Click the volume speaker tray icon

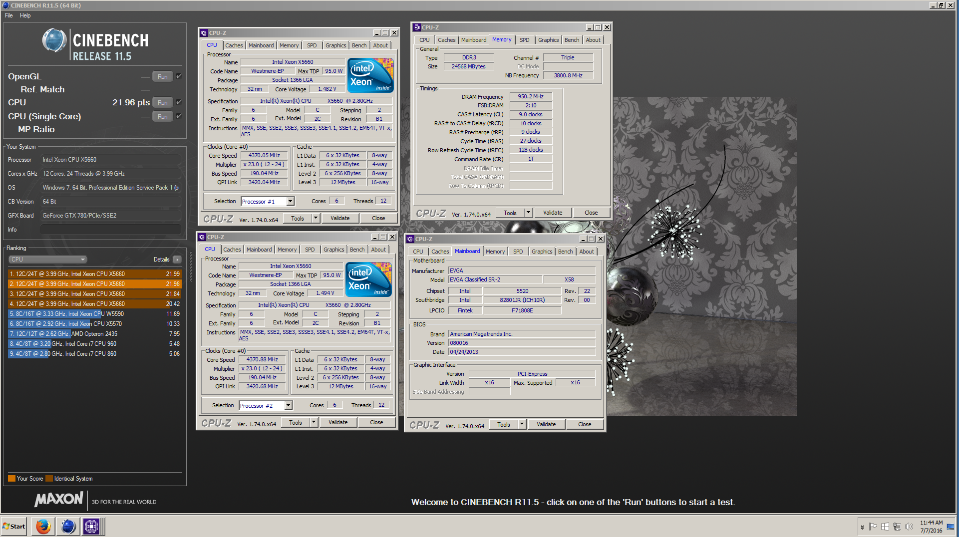tap(909, 527)
